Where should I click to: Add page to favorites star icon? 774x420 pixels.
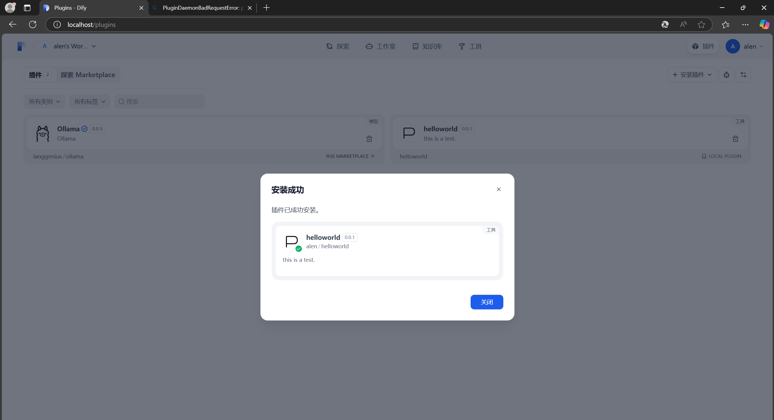(x=701, y=24)
